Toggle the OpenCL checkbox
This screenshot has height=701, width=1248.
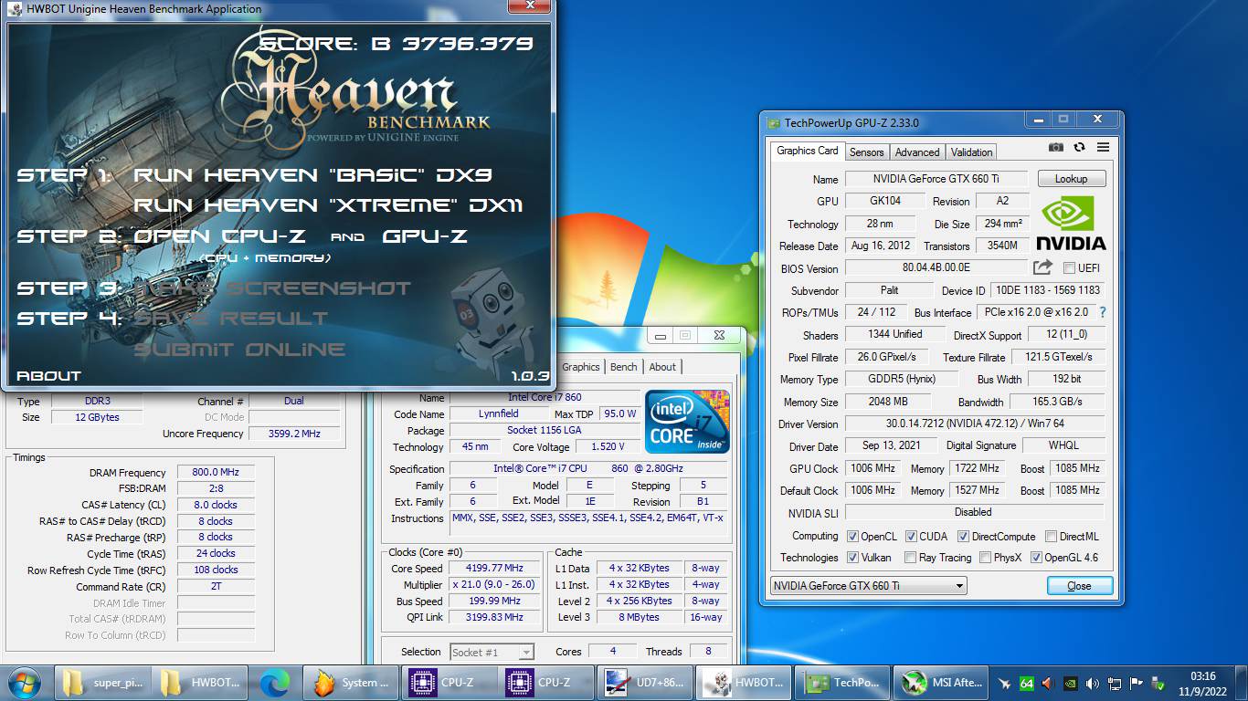852,537
